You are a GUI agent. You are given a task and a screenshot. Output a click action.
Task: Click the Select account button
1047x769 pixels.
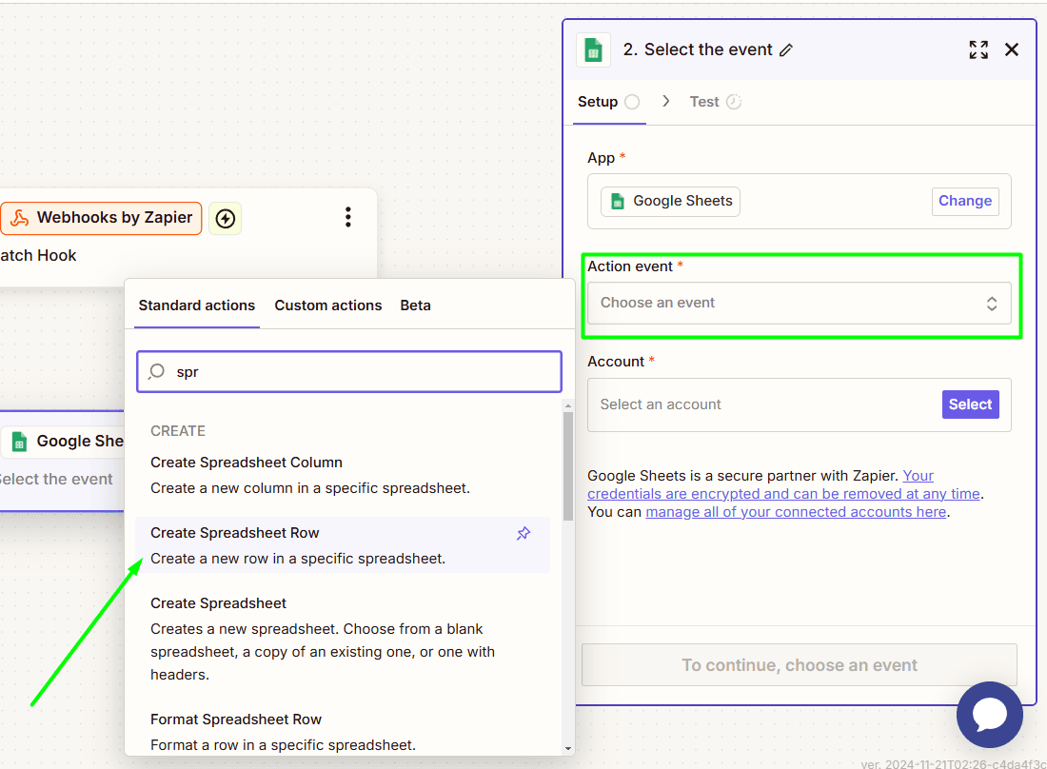point(970,404)
